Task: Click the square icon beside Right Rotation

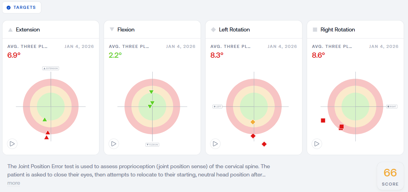Action: tap(315, 30)
